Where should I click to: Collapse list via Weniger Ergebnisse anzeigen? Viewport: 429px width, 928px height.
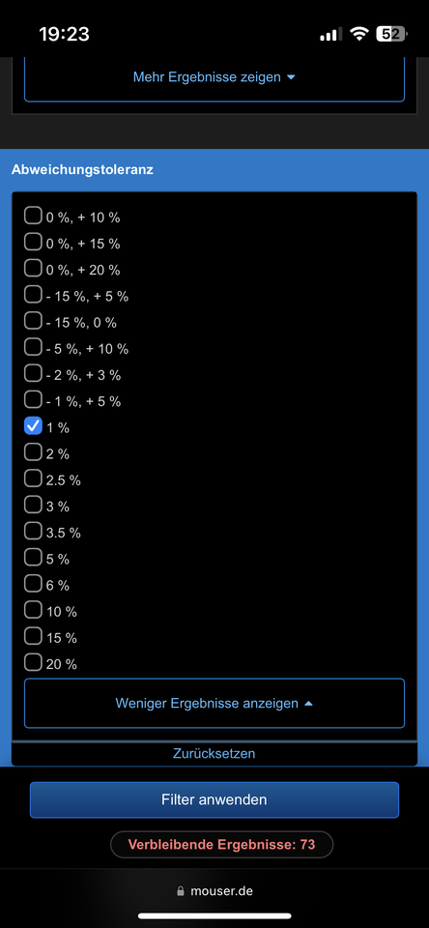tap(214, 703)
